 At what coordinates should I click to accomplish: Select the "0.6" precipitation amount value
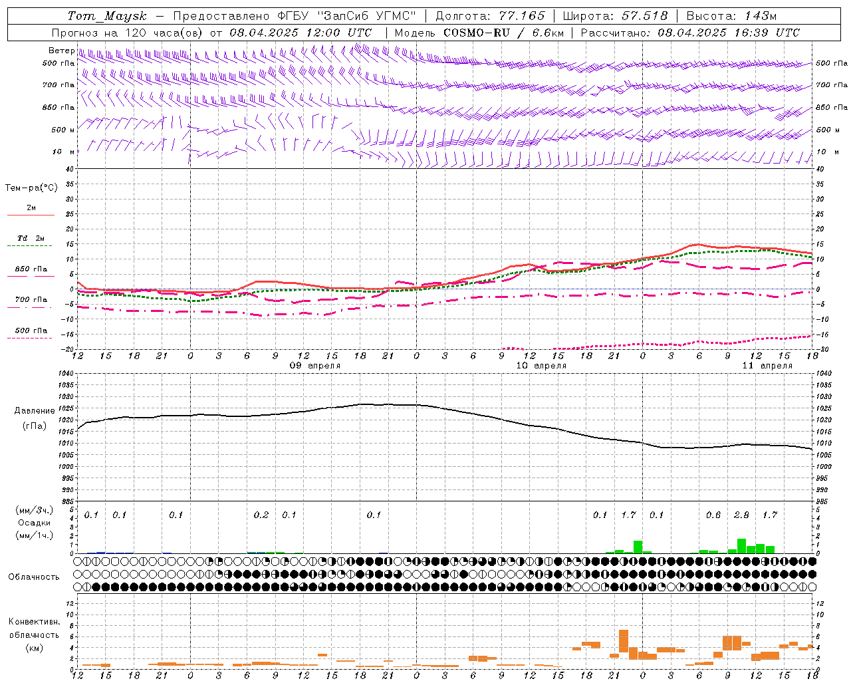(713, 515)
